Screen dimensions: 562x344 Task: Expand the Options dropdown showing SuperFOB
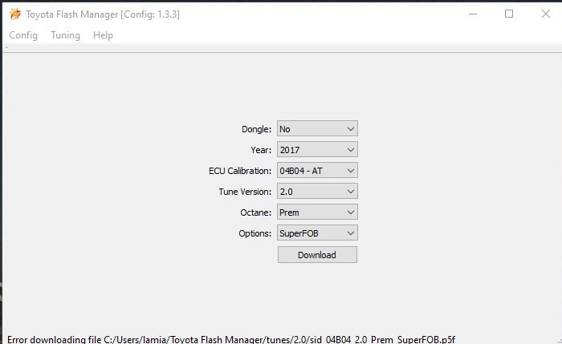[317, 233]
